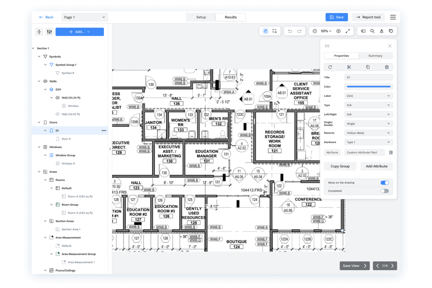The height and width of the screenshot is (288, 432).
Task: Select the text annotation tool
Action: point(382,31)
